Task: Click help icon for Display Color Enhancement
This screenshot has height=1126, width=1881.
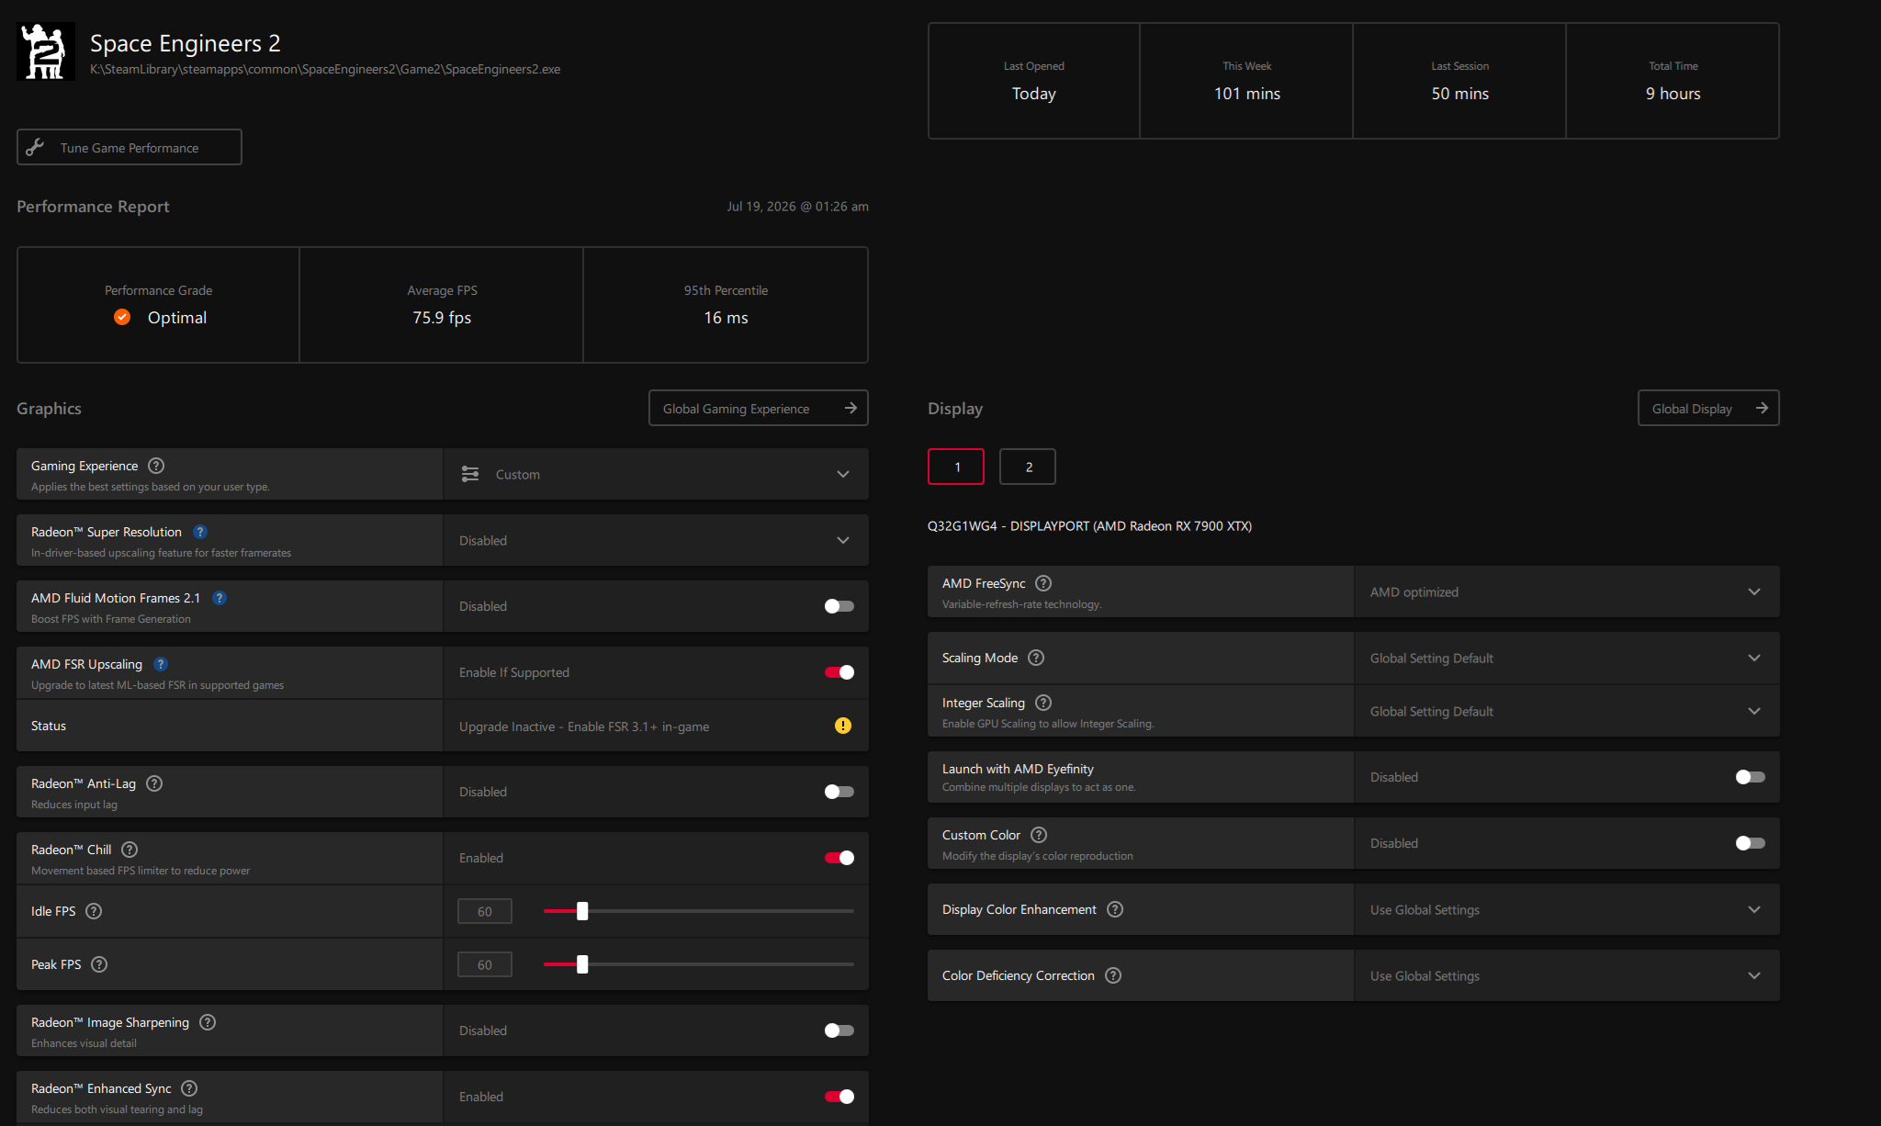Action: click(x=1115, y=909)
